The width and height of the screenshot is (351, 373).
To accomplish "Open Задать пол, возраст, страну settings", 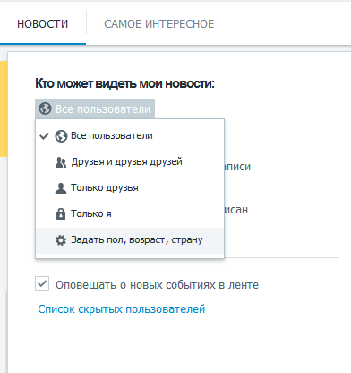I will tap(130, 240).
